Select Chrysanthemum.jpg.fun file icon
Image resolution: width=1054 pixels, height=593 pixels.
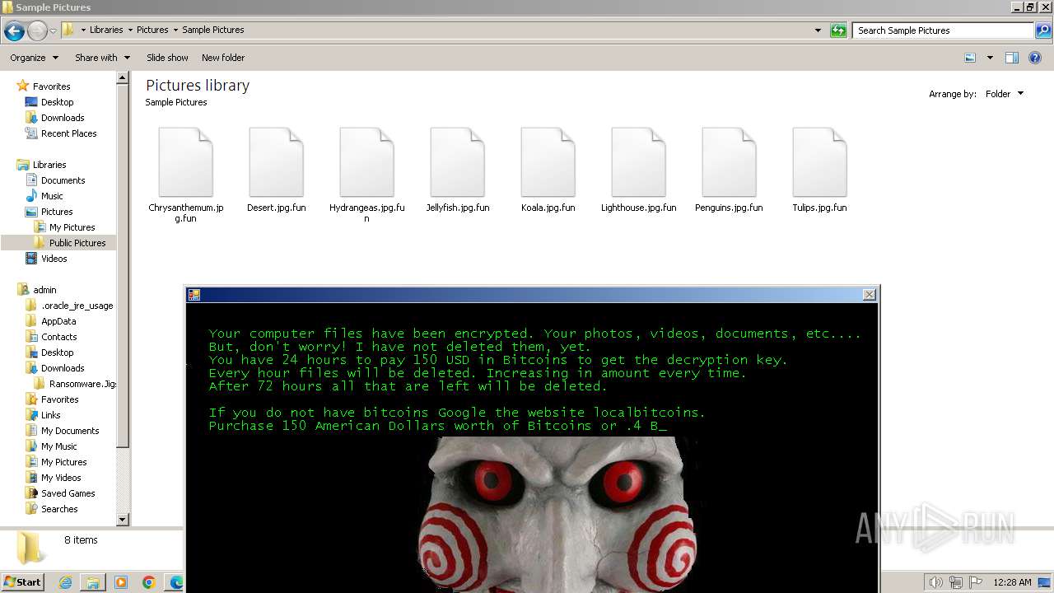(x=186, y=162)
